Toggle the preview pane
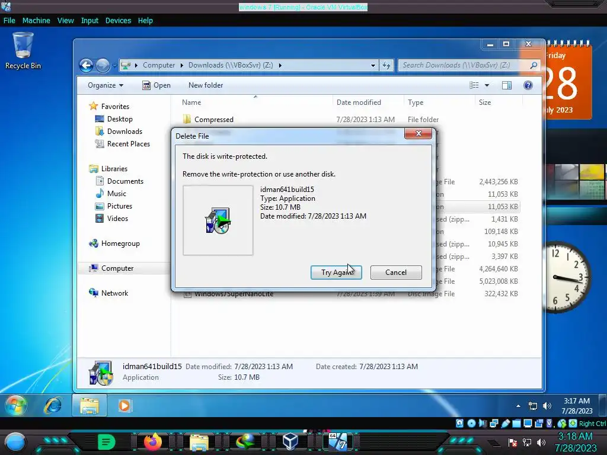The height and width of the screenshot is (455, 607). 507,85
